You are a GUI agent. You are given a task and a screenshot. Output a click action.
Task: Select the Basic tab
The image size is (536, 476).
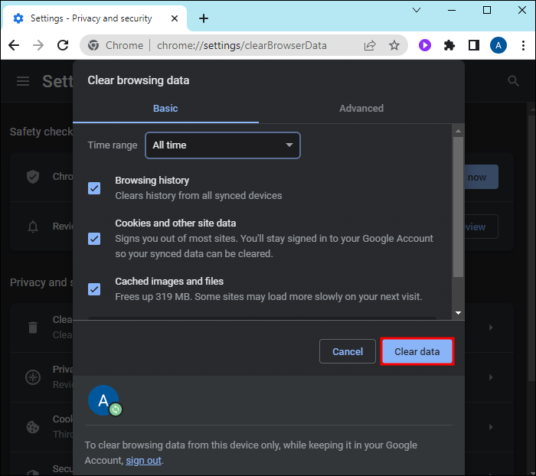(x=165, y=109)
